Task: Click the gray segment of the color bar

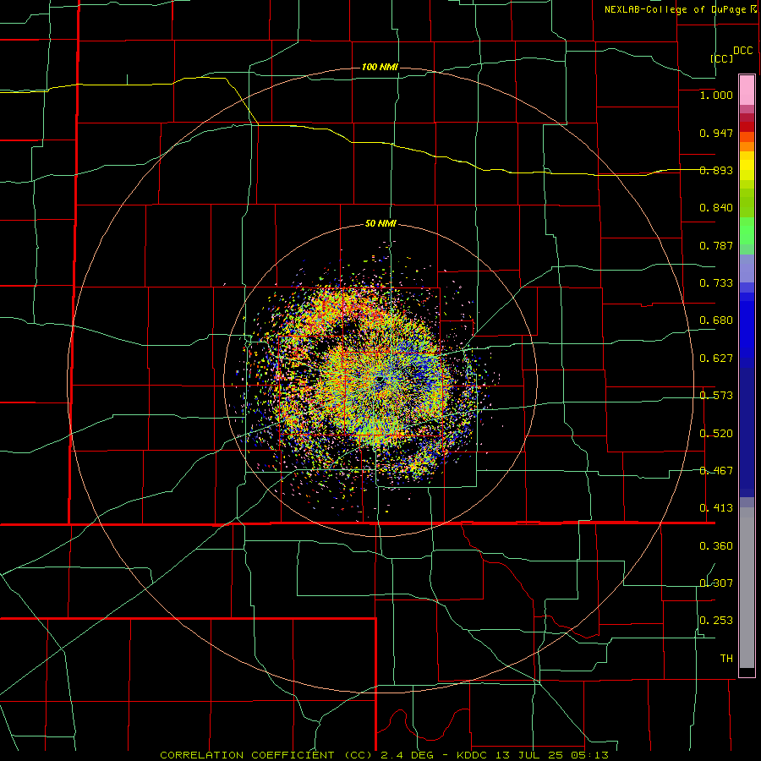Action: click(x=747, y=588)
